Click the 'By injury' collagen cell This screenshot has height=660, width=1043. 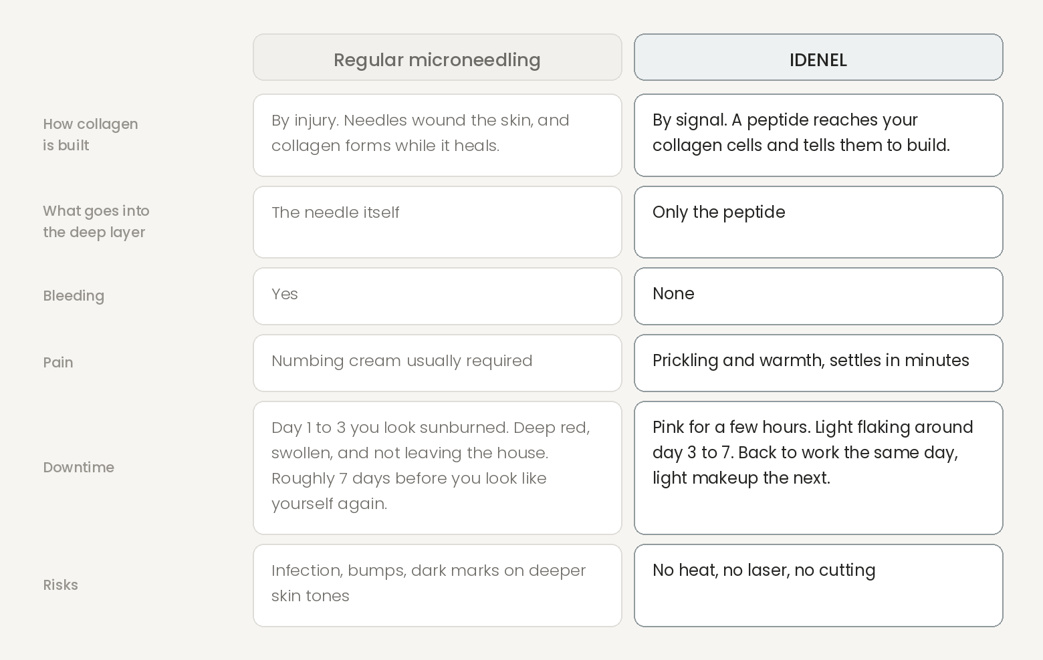[437, 136]
